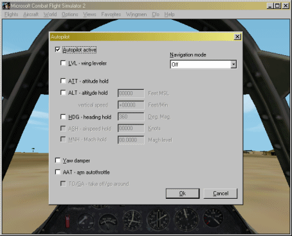This screenshot has height=236, width=292.
Task: Enable AAT arm autothrottle checkbox
Action: pyautogui.click(x=58, y=172)
